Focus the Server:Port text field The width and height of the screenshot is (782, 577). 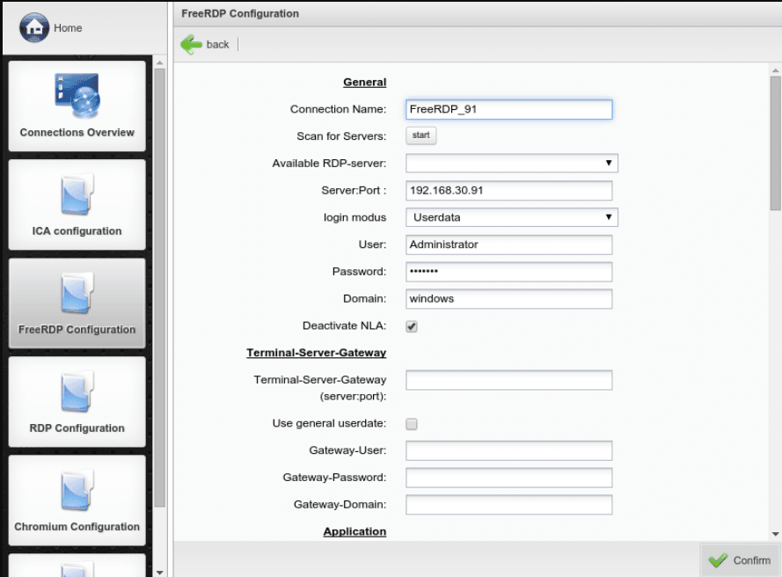[508, 190]
